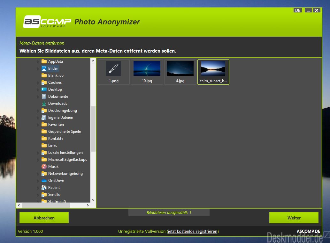Select the Kontakte folder label
Image resolution: width=330 pixels, height=243 pixels.
tap(56, 139)
